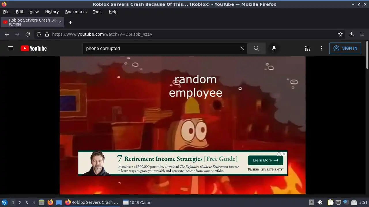Switch to workspace 3
The height and width of the screenshot is (207, 369).
(27, 202)
